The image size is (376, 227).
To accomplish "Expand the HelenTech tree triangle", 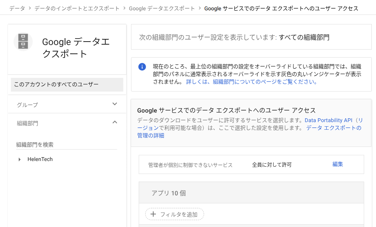I will (x=19, y=159).
